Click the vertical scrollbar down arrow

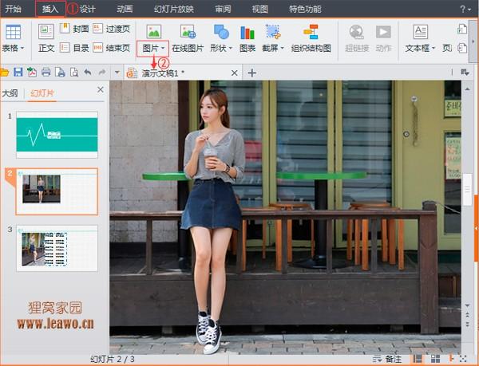click(467, 305)
